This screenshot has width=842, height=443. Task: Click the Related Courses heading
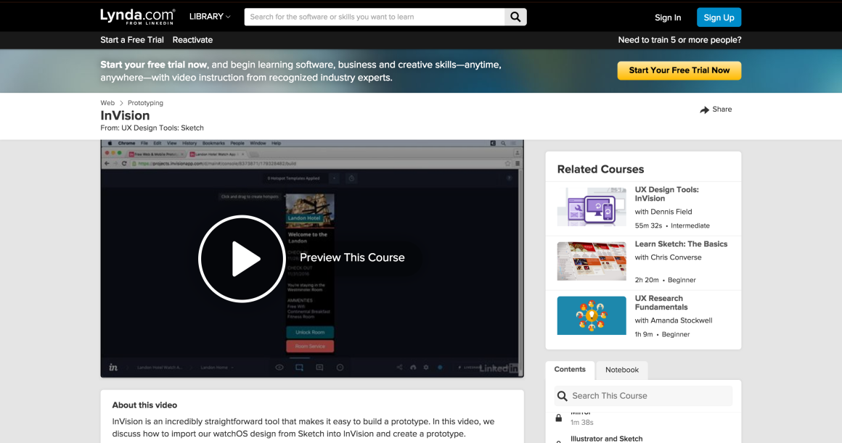[600, 170]
